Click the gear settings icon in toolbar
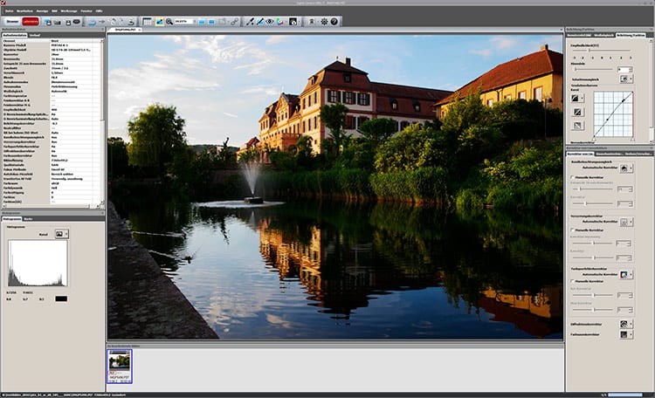 (x=324, y=20)
